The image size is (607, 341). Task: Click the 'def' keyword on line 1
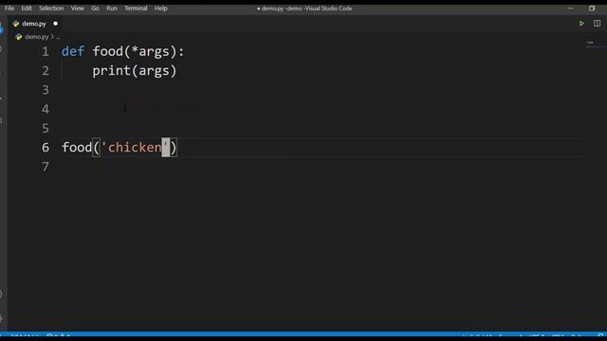coord(73,51)
